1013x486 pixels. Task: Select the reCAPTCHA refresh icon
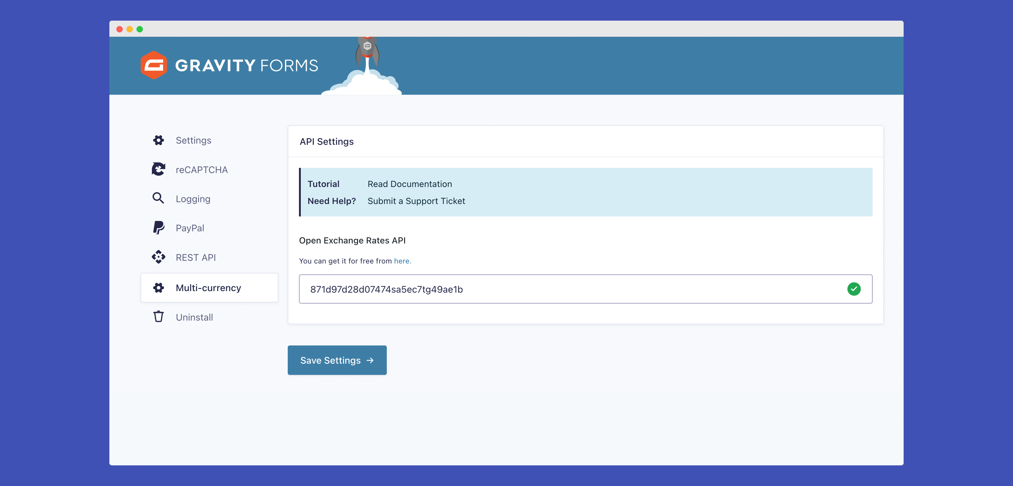(159, 169)
